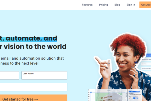Open the Blog link in header
This screenshot has width=151, height=101.
point(117,5)
